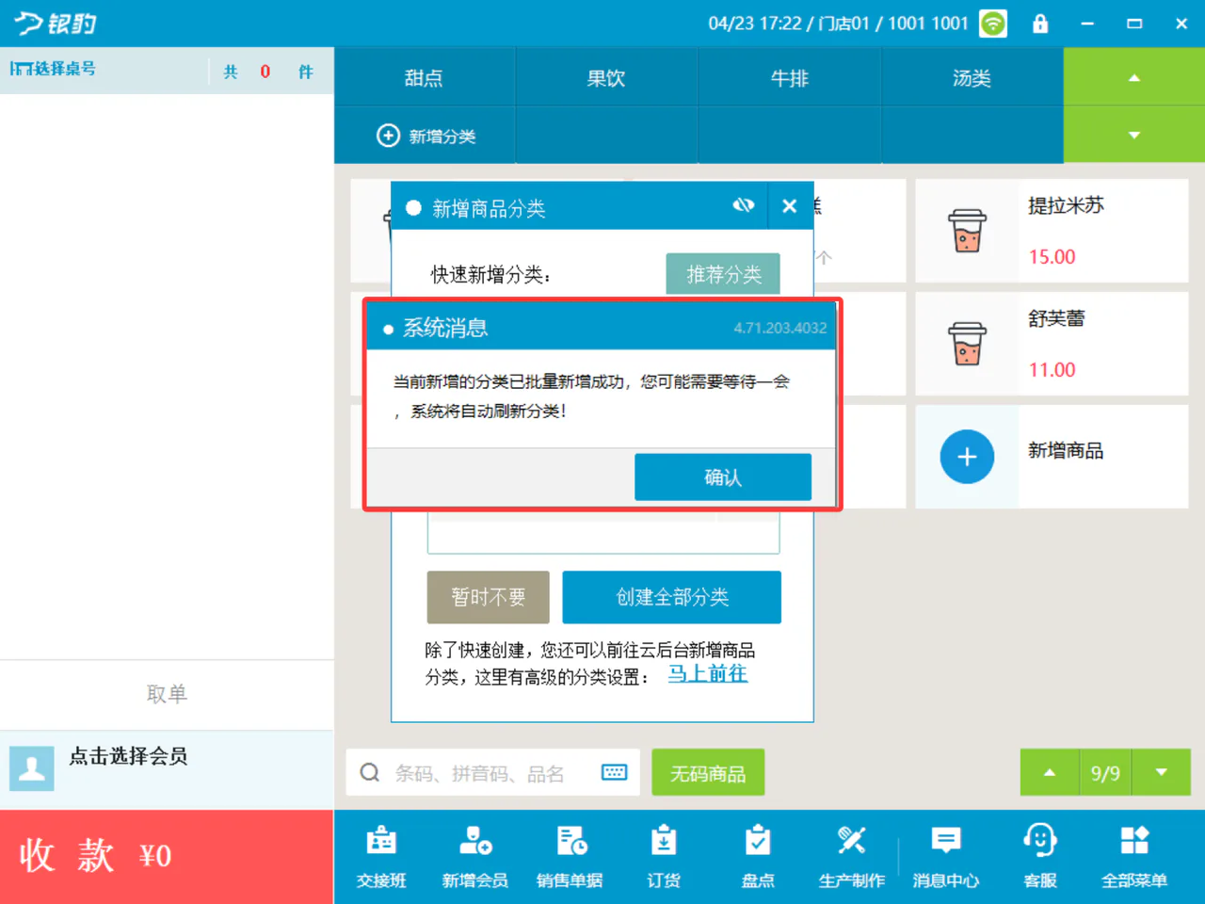Image resolution: width=1205 pixels, height=904 pixels.
Task: Close the 新增商品分类 dialog
Action: pyautogui.click(x=790, y=205)
